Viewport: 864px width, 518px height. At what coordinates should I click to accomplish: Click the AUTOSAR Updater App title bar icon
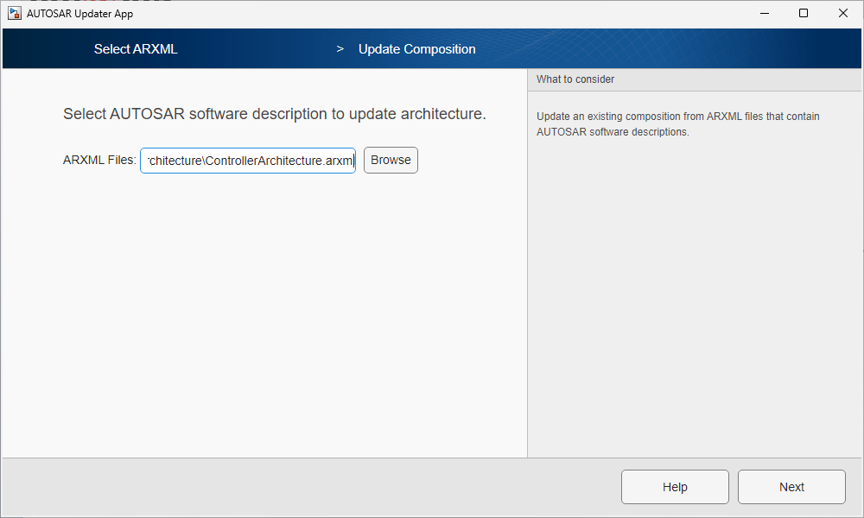click(x=15, y=13)
